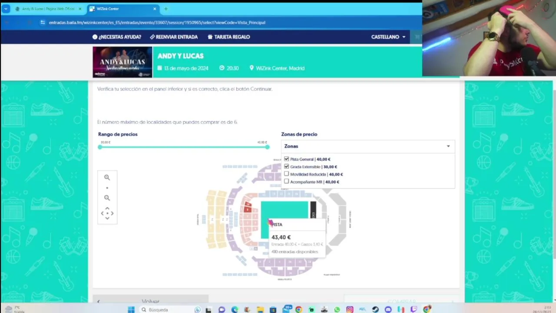This screenshot has height=313, width=556.
Task: Click the Windows Start button
Action: click(x=131, y=310)
